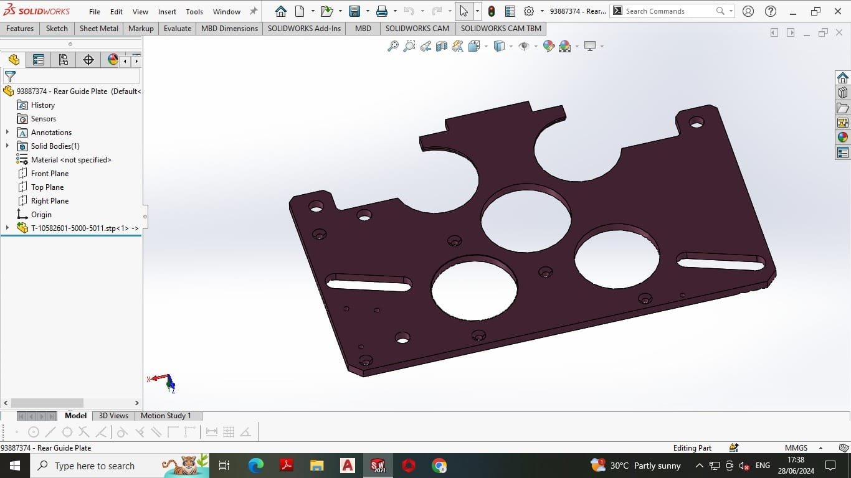Click the Save icon in the toolbar
This screenshot has height=478, width=851.
click(x=354, y=11)
